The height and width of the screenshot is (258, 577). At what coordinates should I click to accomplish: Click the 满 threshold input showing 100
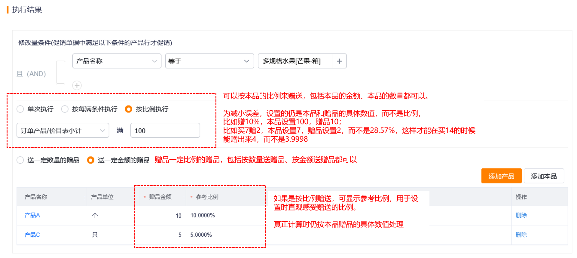click(x=165, y=131)
